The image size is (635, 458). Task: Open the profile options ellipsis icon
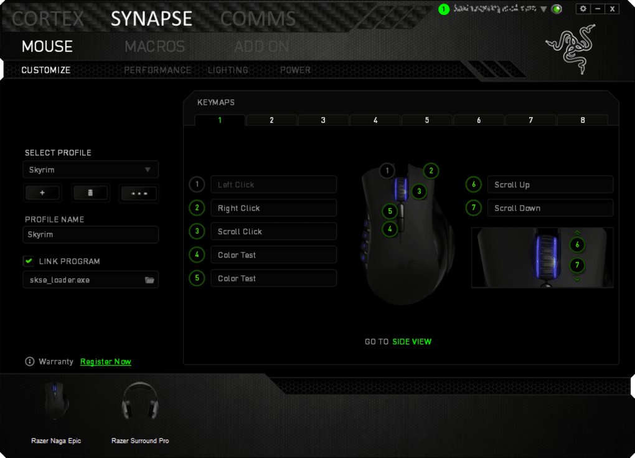coord(138,193)
